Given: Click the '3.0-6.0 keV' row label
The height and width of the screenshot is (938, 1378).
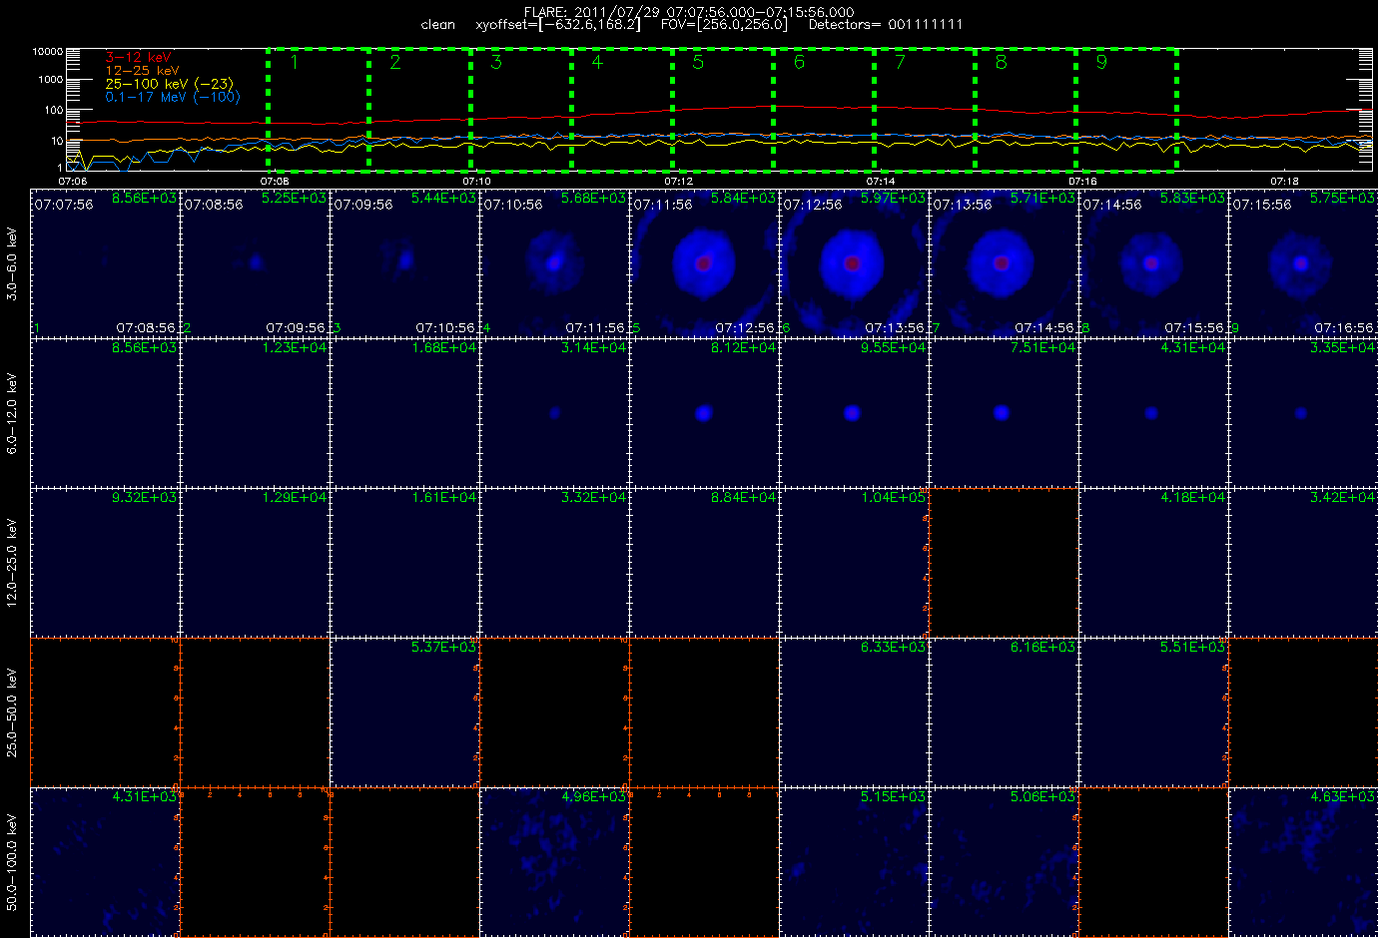Looking at the screenshot, I should pyautogui.click(x=12, y=263).
